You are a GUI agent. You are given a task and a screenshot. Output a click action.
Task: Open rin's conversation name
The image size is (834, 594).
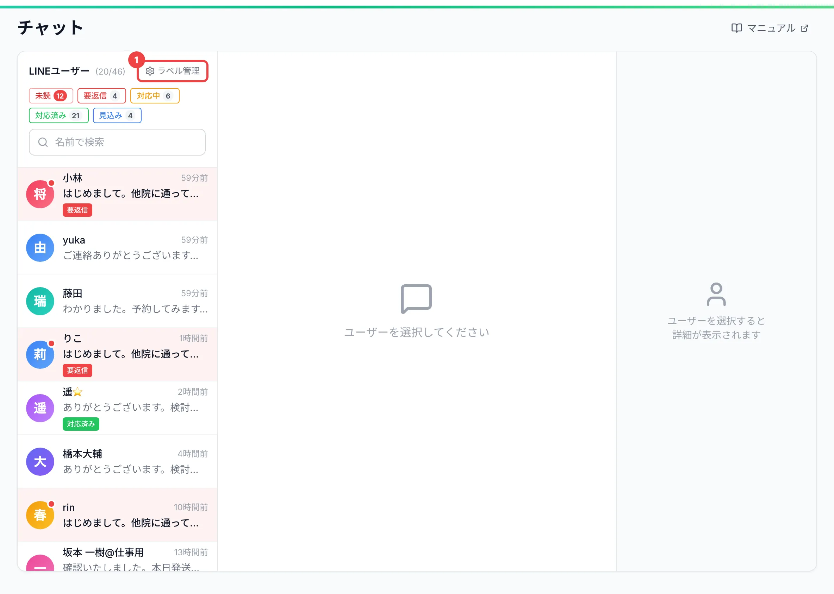coord(69,508)
